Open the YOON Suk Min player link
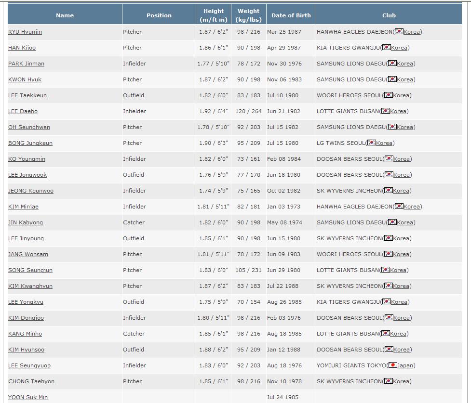The width and height of the screenshot is (471, 403). (28, 397)
